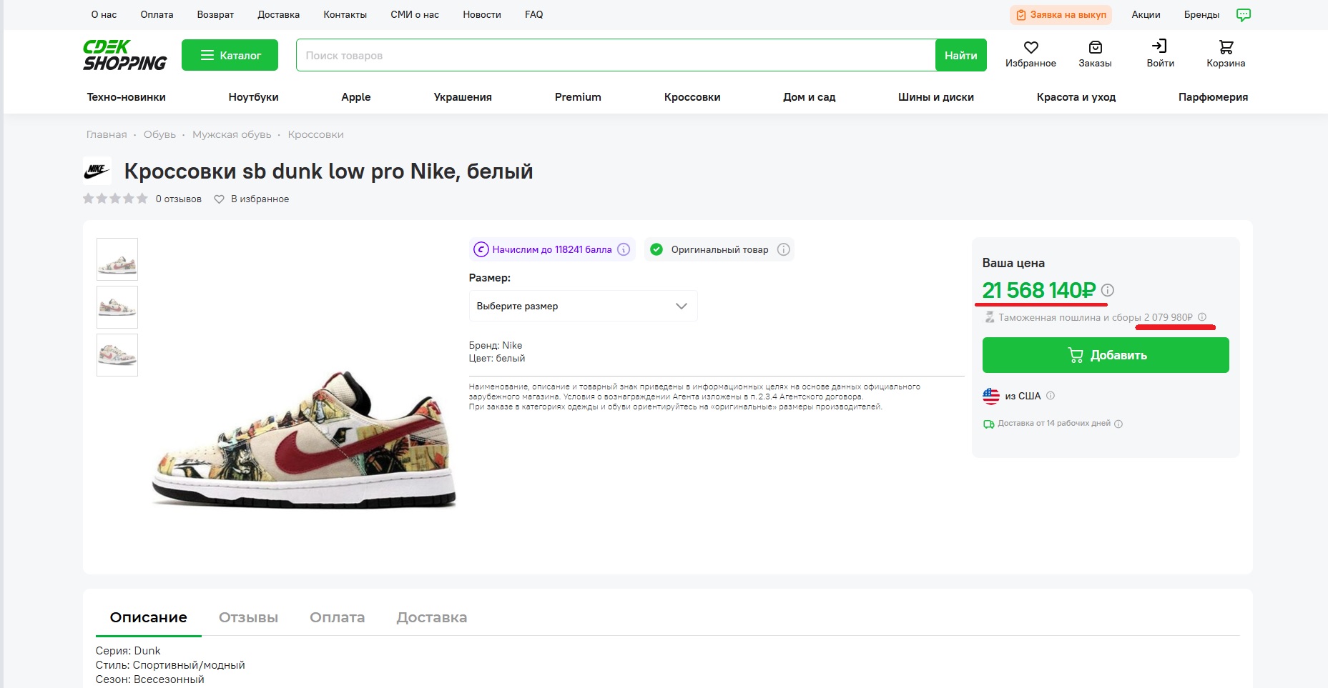
Task: Open the Корзина shopping cart icon
Action: [1226, 47]
